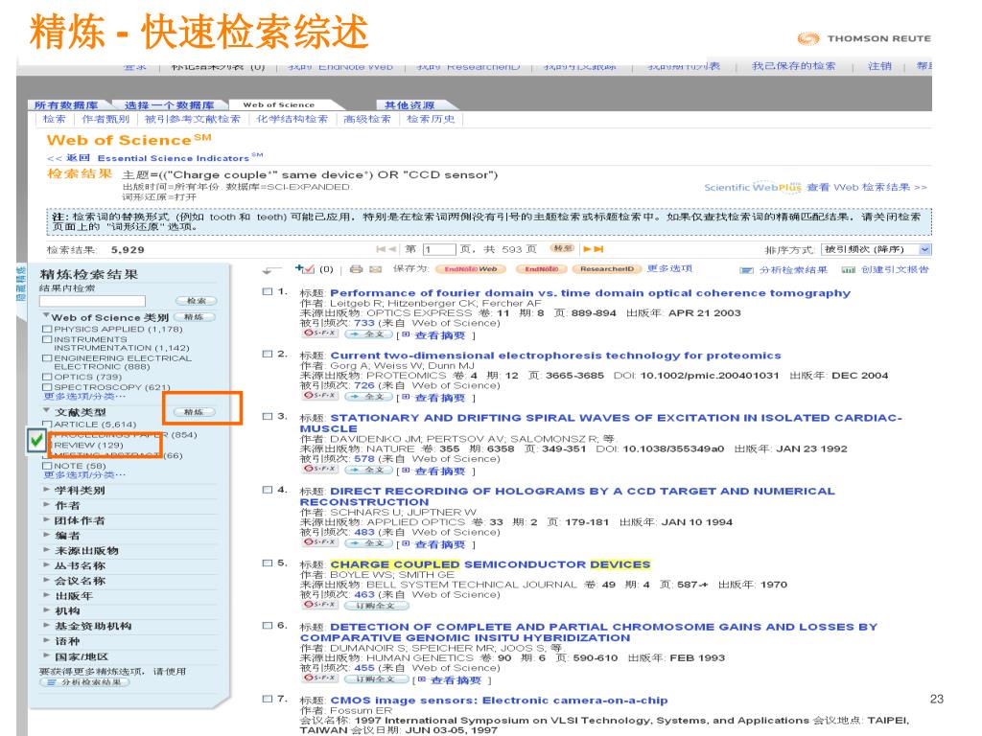This screenshot has width=982, height=736.
Task: Click the analyze results icon top right
Action: tap(746, 270)
